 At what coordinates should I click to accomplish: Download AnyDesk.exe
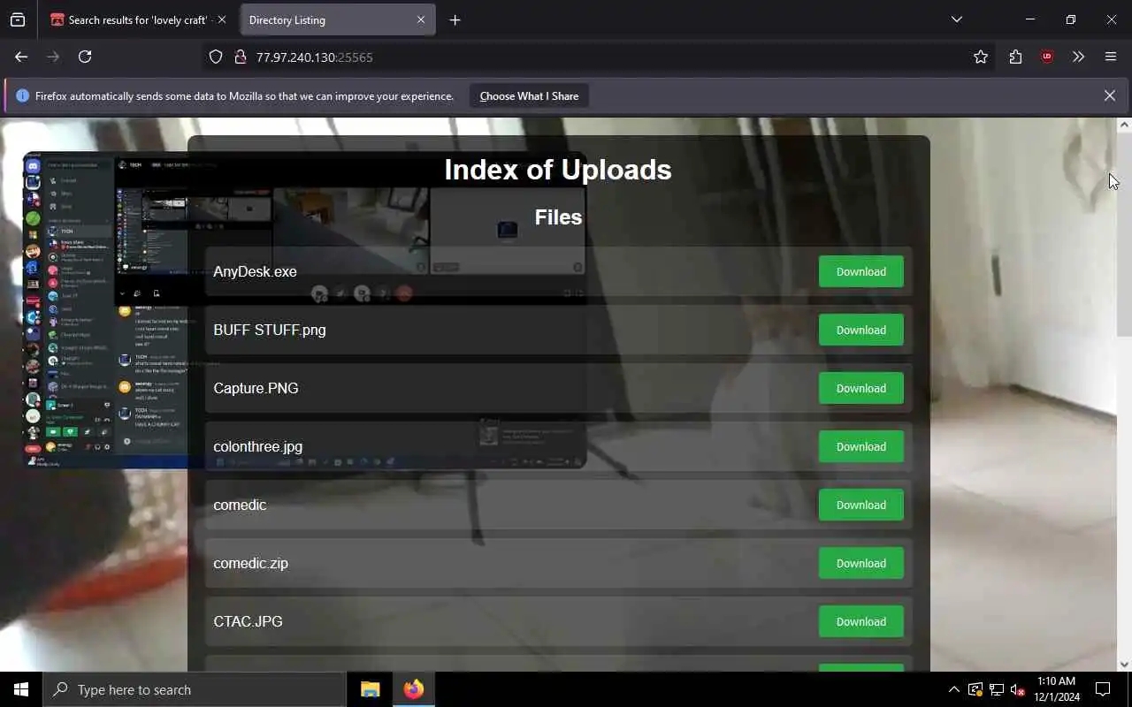[860, 271]
